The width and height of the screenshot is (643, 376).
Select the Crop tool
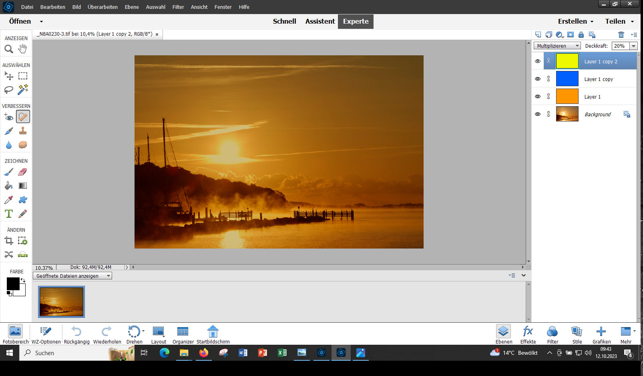9,241
